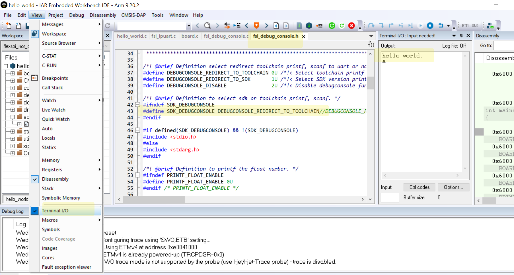514x275 pixels.
Task: Collapse the #ifndef fold at line 53
Action: point(137,175)
